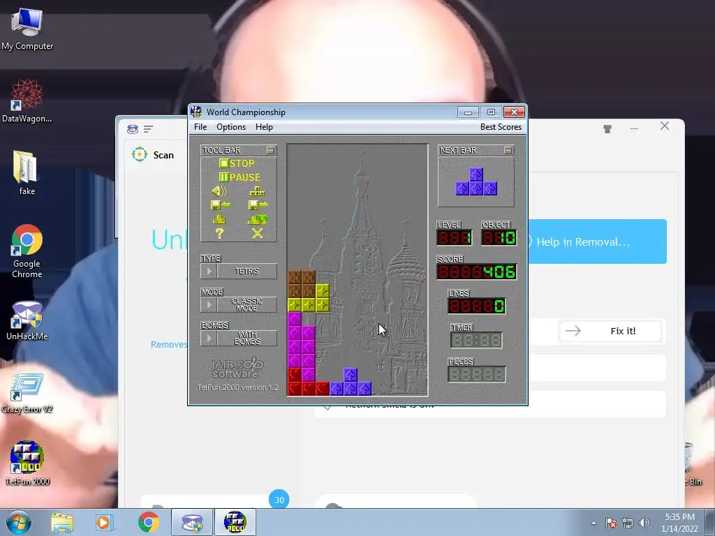Select Scan in UnHackMe window
715x536 pixels.
pyautogui.click(x=153, y=155)
